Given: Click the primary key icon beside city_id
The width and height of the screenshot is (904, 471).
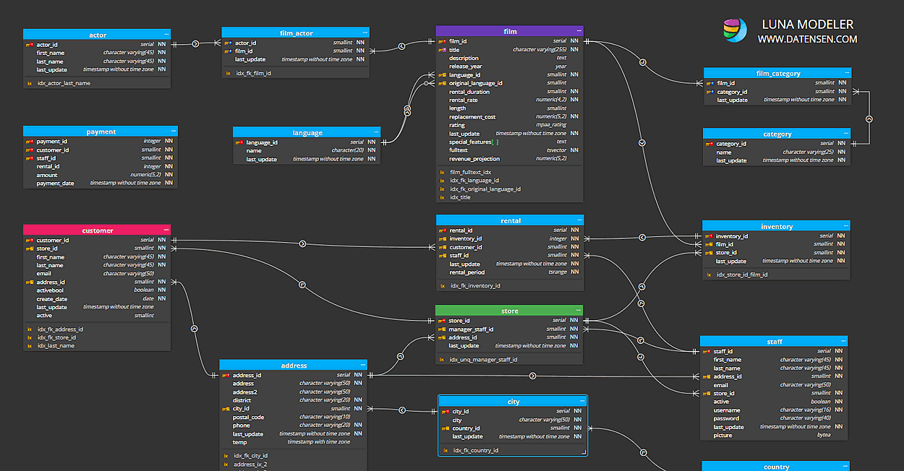Looking at the screenshot, I should (446, 410).
